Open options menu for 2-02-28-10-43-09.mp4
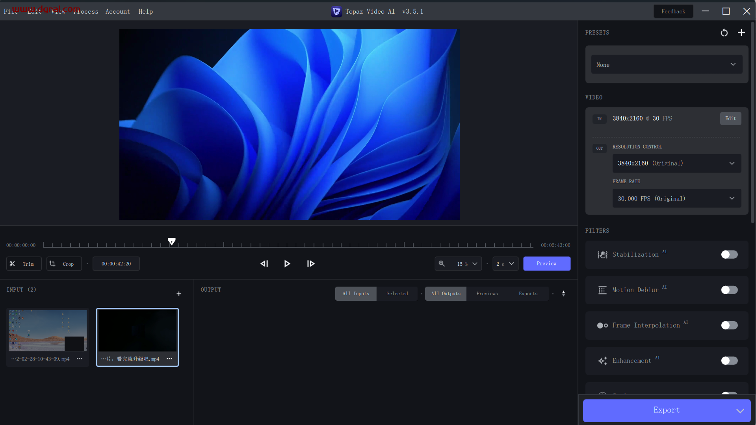Viewport: 756px width, 425px height. click(x=80, y=359)
